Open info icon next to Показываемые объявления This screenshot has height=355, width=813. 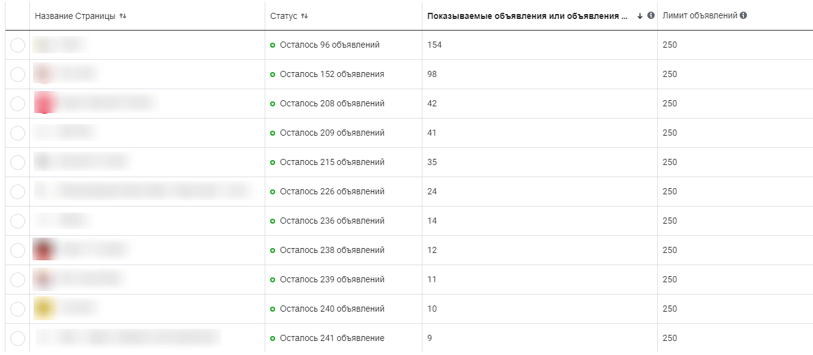[x=651, y=16]
